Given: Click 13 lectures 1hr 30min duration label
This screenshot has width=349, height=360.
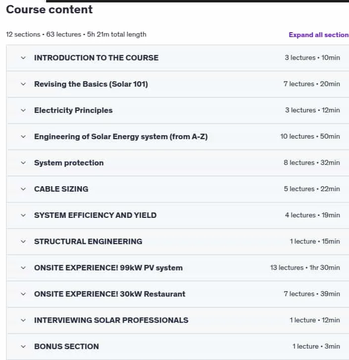Looking at the screenshot, I should tap(305, 268).
